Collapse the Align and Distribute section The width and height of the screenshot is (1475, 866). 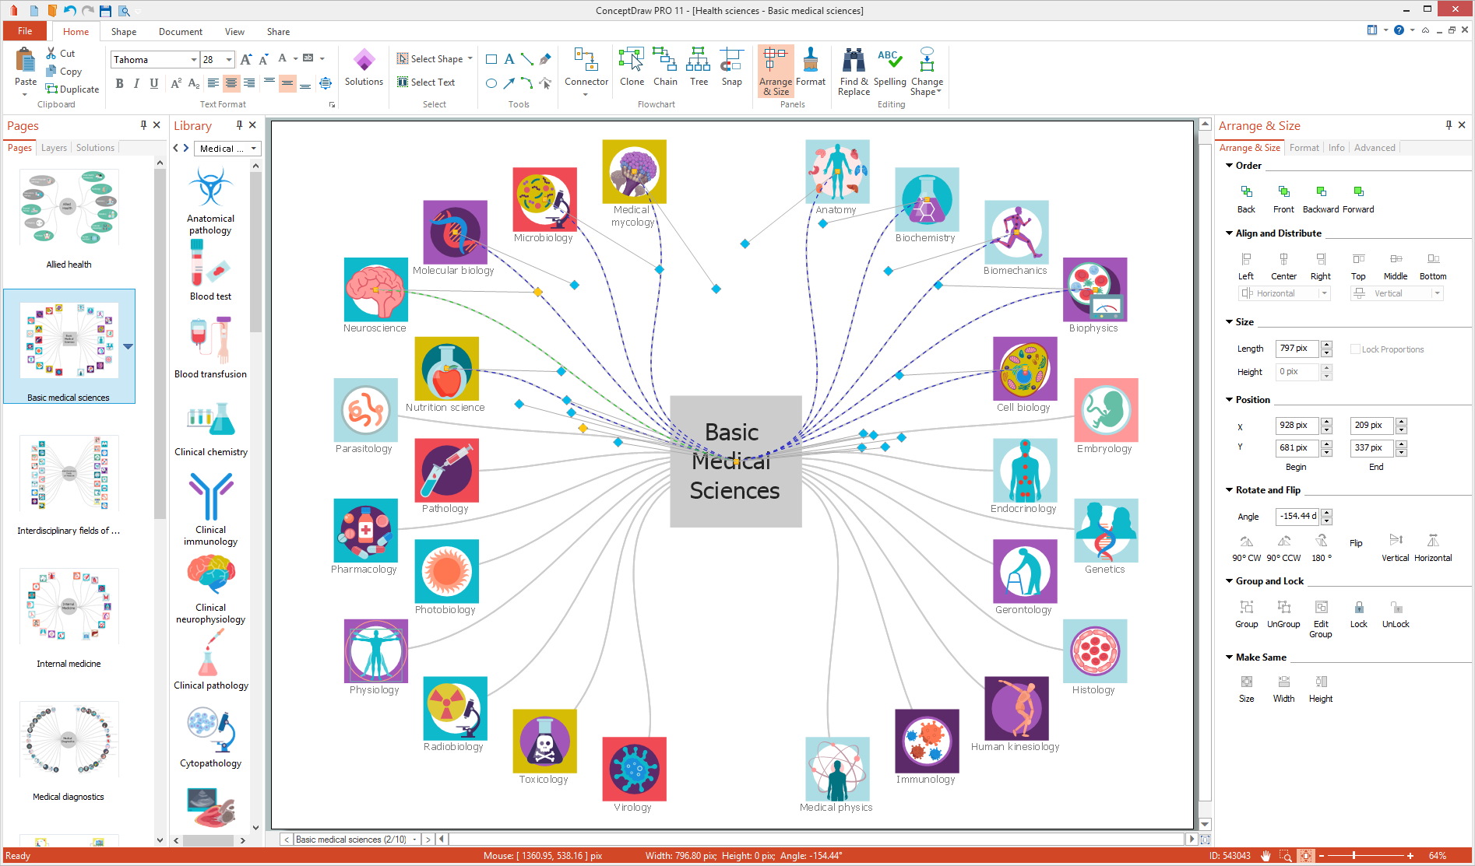1229,233
